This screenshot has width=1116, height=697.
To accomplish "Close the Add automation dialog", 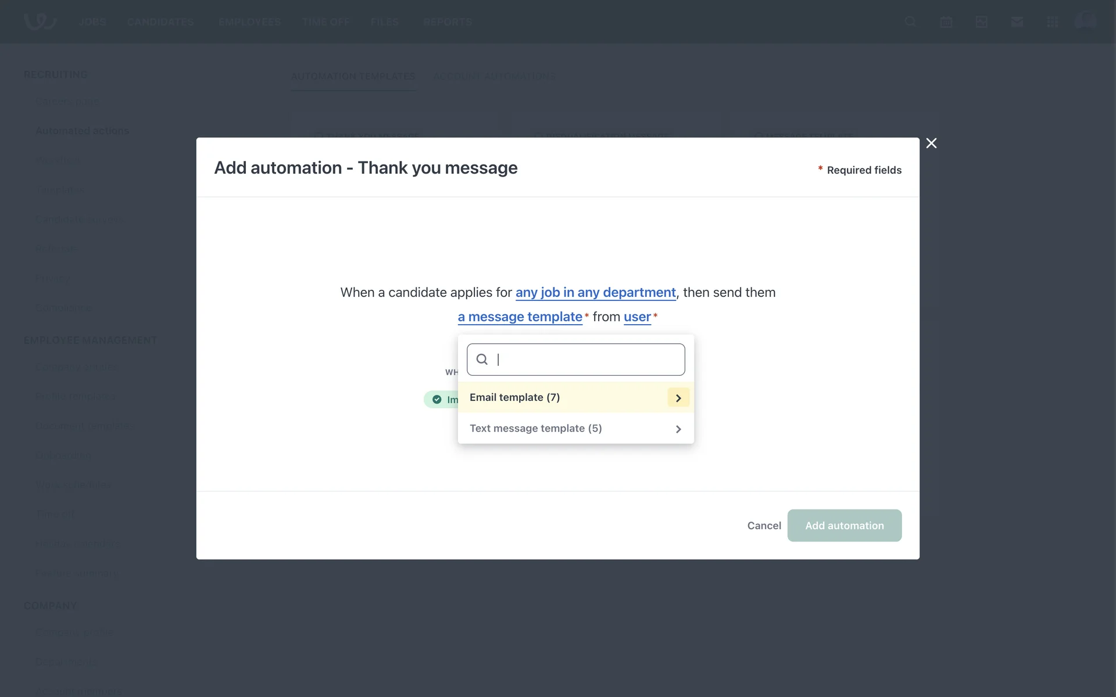I will (931, 143).
